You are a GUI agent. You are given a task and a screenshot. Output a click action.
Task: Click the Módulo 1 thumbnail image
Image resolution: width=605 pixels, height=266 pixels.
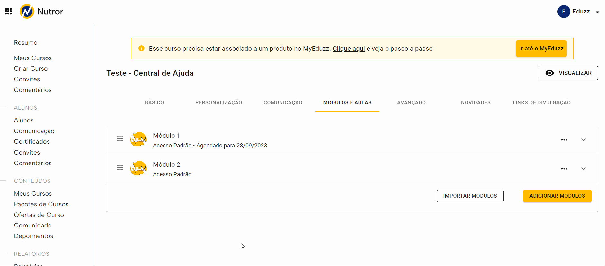(x=138, y=139)
